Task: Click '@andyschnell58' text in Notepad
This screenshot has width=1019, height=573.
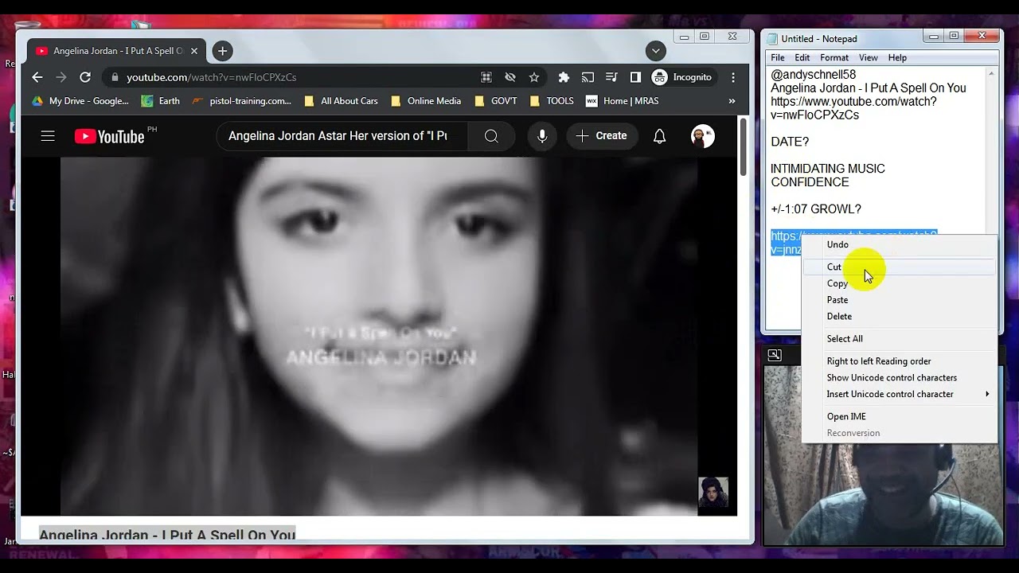Action: pos(814,75)
